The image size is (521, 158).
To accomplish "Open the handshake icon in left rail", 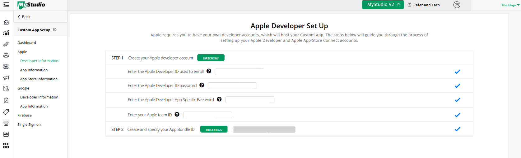I will coord(6,44).
